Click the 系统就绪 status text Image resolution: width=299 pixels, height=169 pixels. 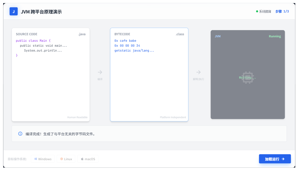(265, 11)
